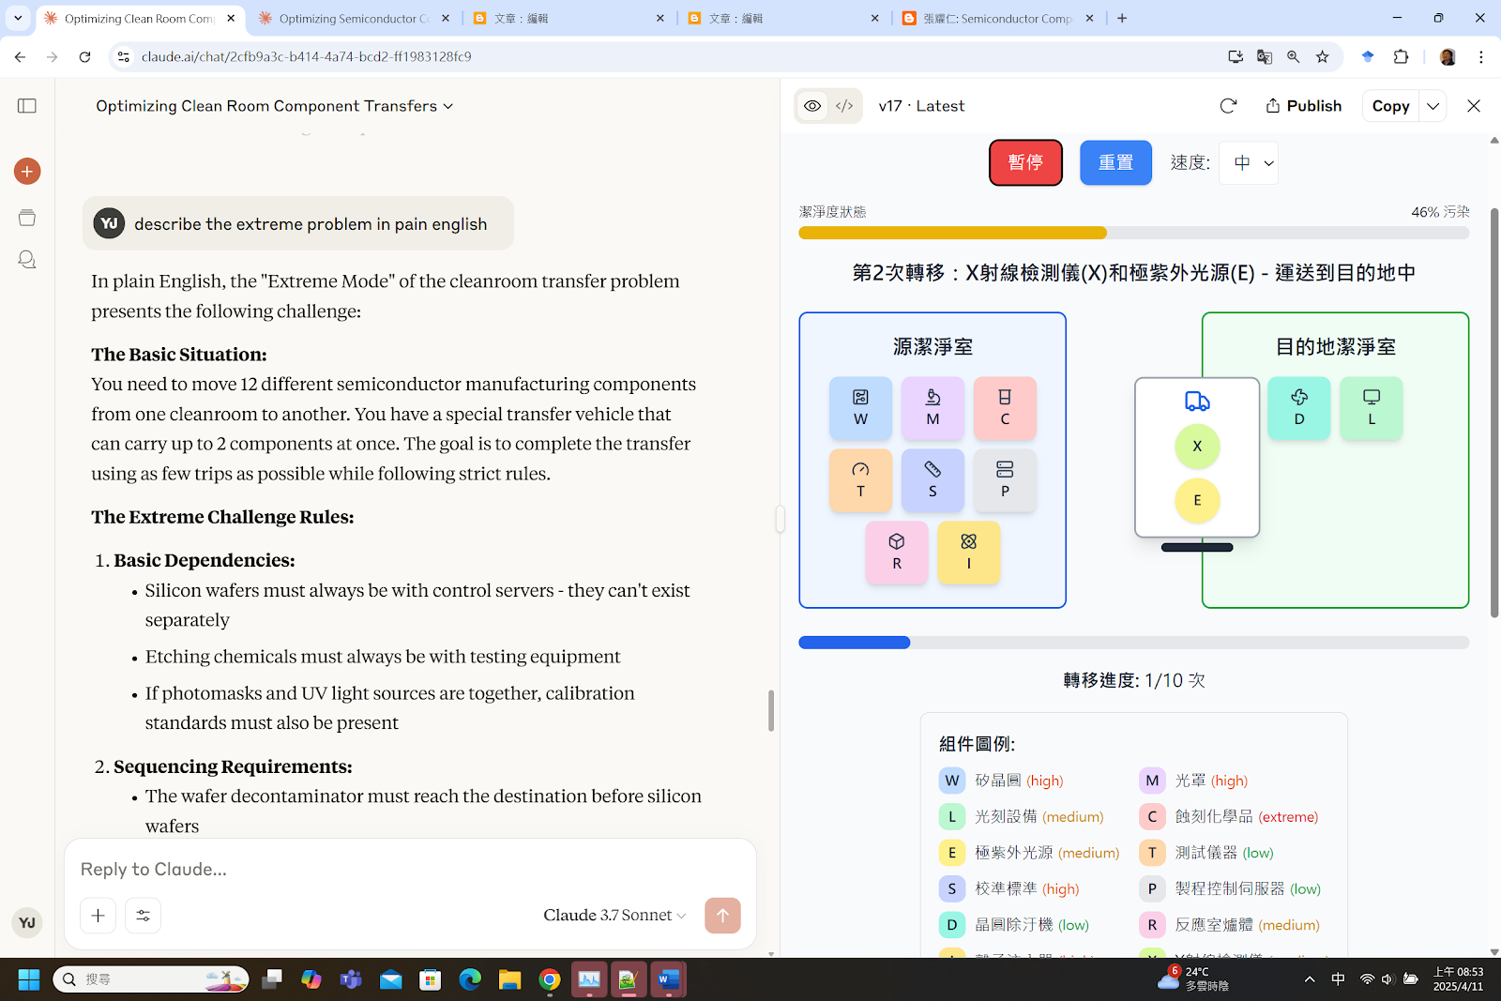Toggle the Claude sidebar panel icon

(27, 106)
